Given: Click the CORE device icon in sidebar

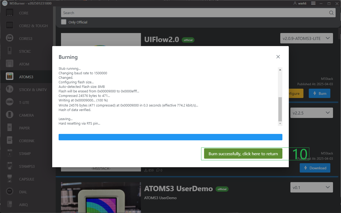Looking at the screenshot, I should pyautogui.click(x=10, y=13).
